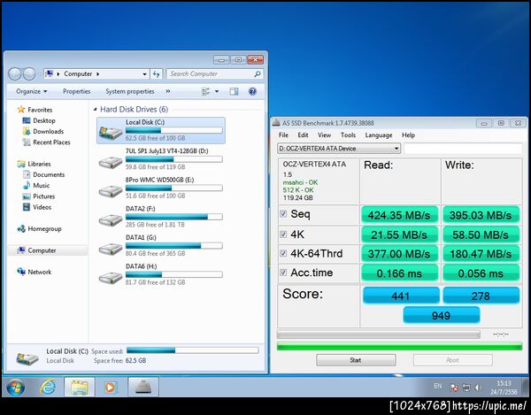
Task: Click the DATA2 (F:) drive icon
Action: [x=111, y=220]
